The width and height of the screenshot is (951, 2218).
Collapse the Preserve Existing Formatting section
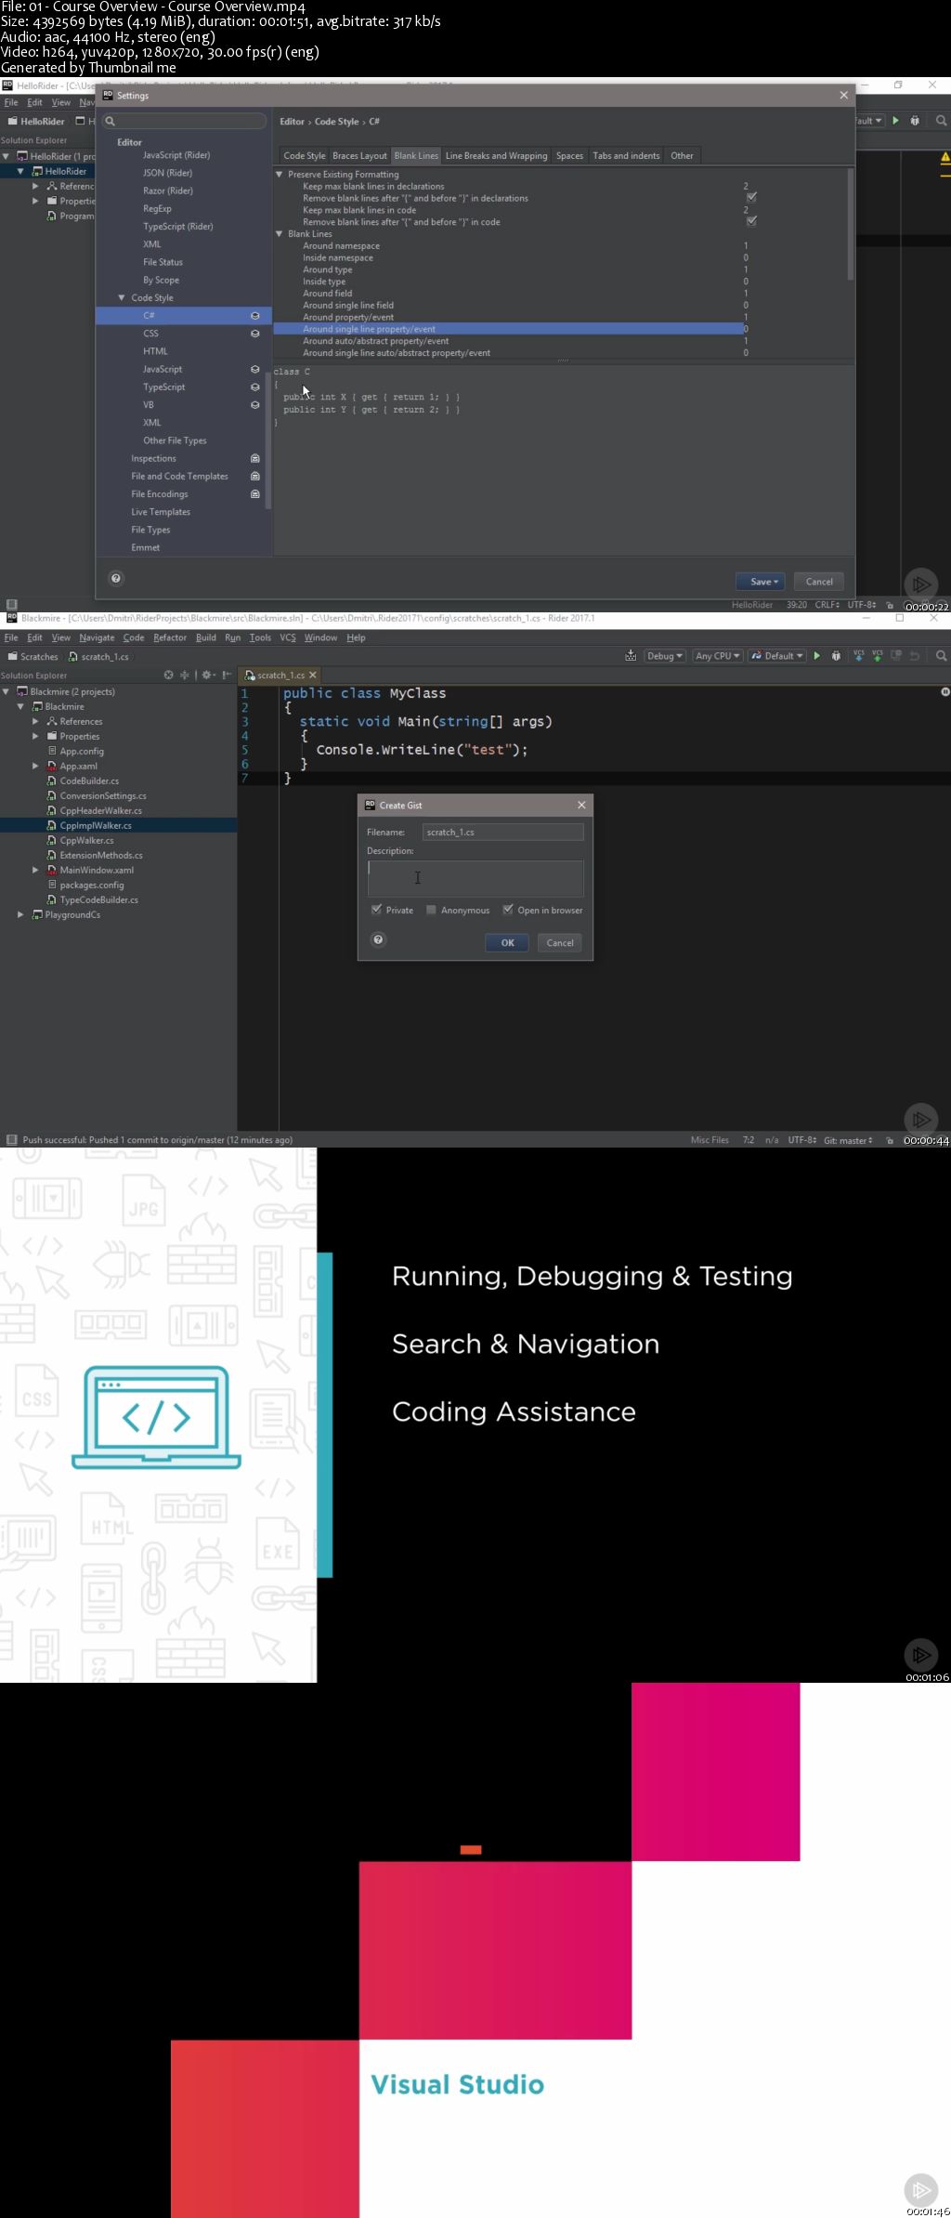279,175
